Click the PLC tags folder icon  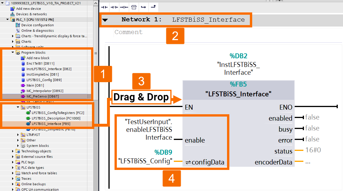point(18,162)
